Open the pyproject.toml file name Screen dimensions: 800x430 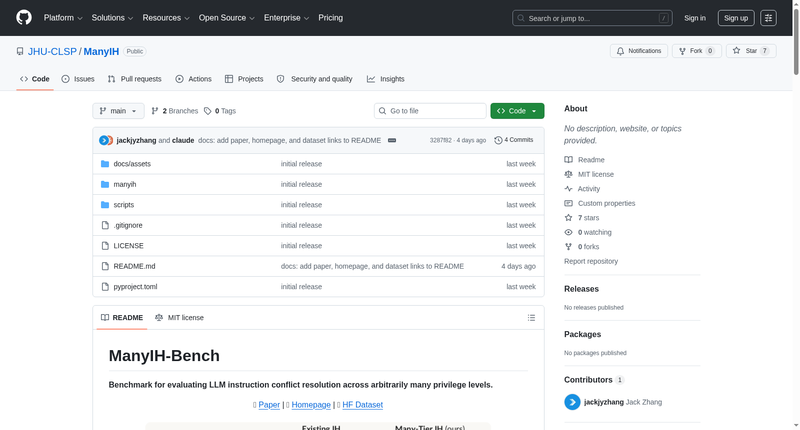click(135, 287)
